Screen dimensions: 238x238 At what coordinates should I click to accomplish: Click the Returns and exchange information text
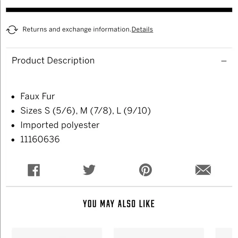point(77,29)
